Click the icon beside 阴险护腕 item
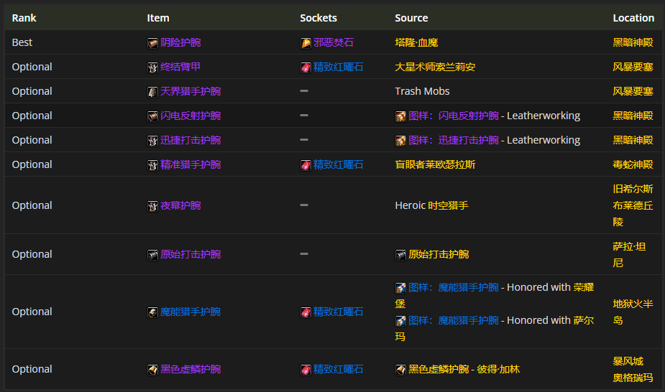 (x=152, y=43)
